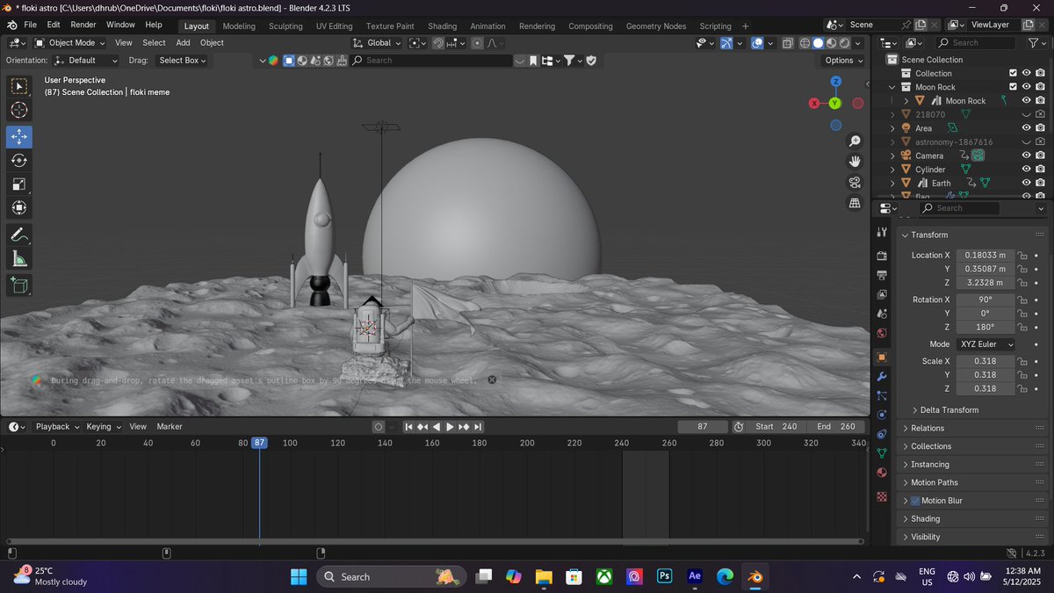This screenshot has width=1054, height=593.
Task: Jump to the end frame
Action: [x=478, y=427]
